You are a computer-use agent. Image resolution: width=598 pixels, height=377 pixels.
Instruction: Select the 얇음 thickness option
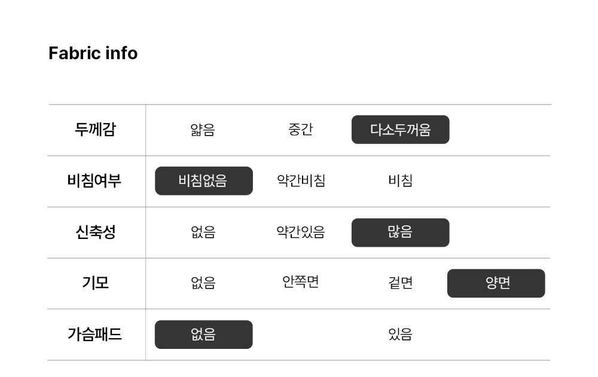point(203,130)
